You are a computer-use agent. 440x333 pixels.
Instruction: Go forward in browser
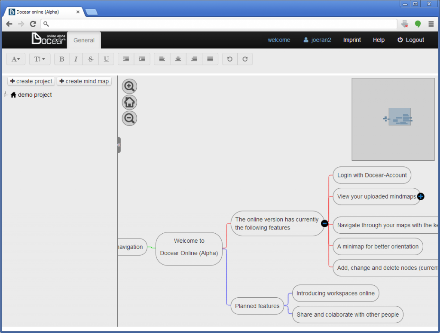point(21,24)
